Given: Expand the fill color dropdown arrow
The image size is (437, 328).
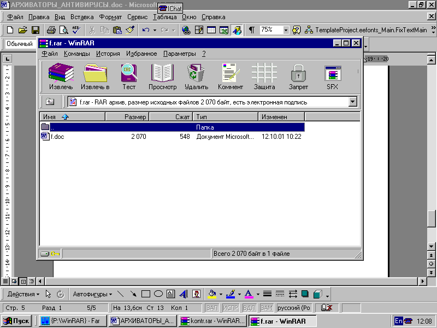Looking at the screenshot, I should coord(221,294).
